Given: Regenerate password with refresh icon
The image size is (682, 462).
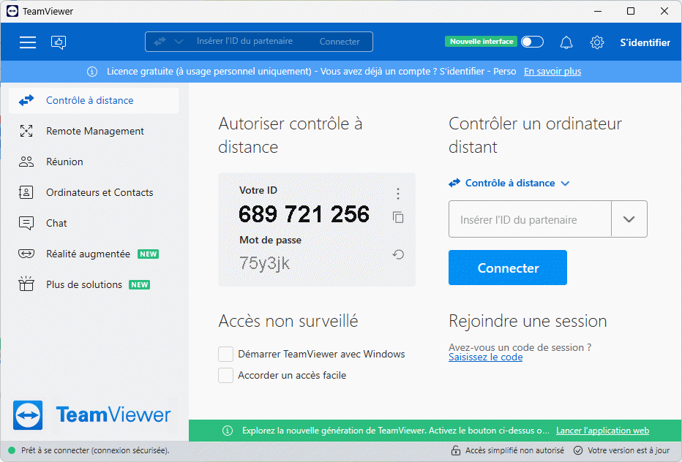Looking at the screenshot, I should [x=398, y=254].
